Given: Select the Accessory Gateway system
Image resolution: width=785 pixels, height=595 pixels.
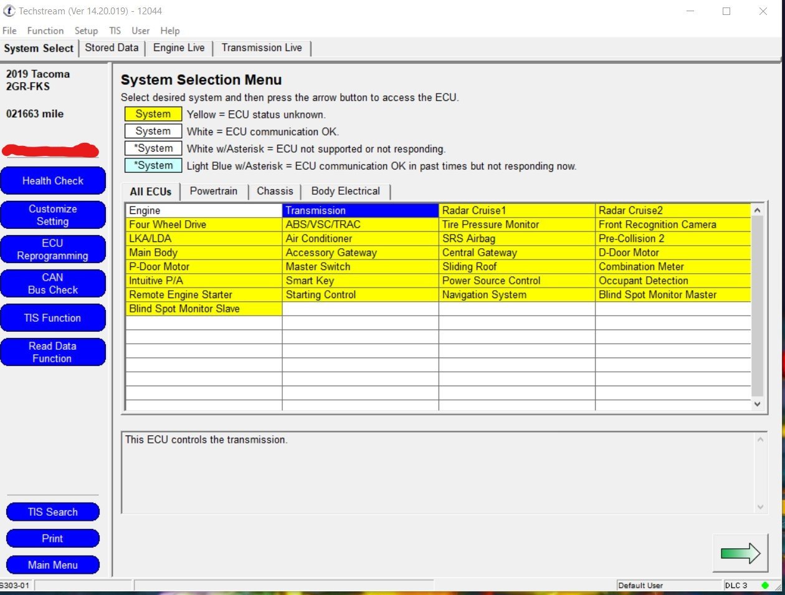Looking at the screenshot, I should coord(360,253).
